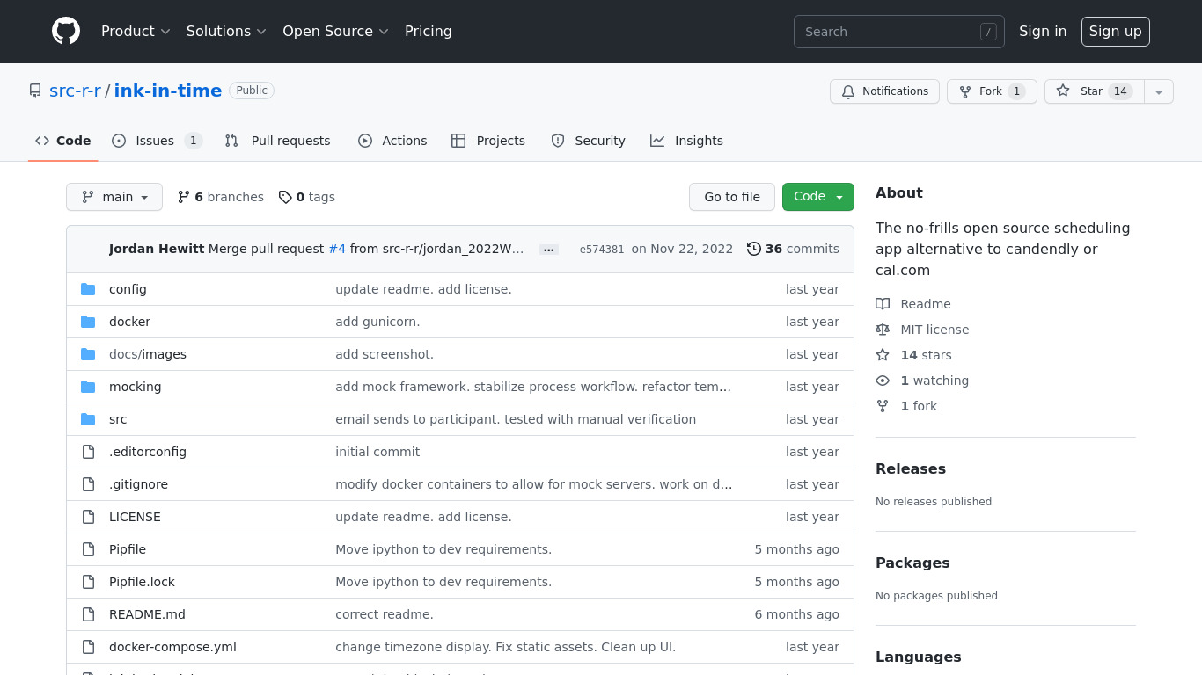1202x675 pixels.
Task: Open the dropdown arrow beside the Star button
Action: tap(1159, 91)
